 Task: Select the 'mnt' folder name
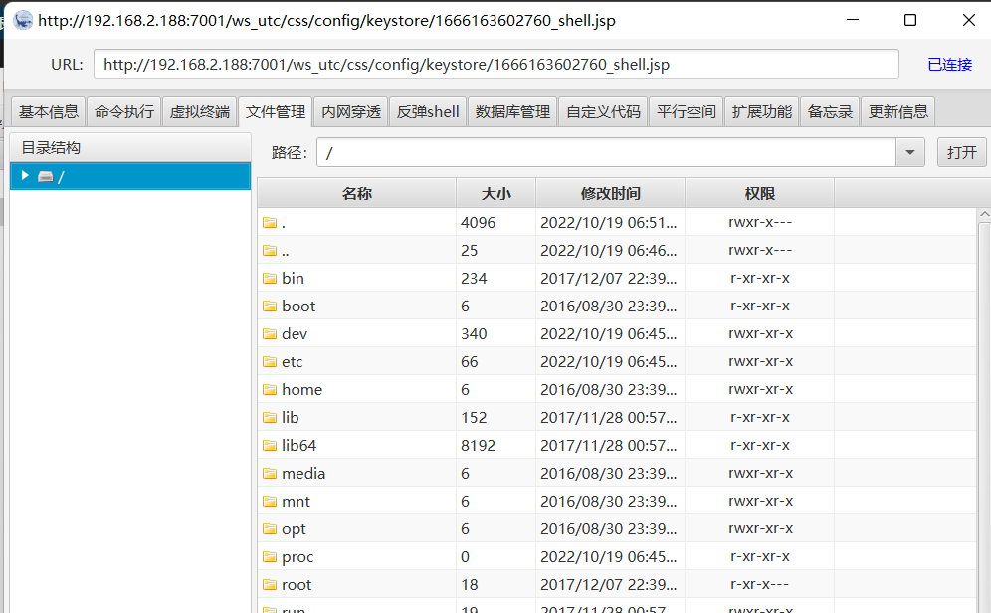coord(296,502)
